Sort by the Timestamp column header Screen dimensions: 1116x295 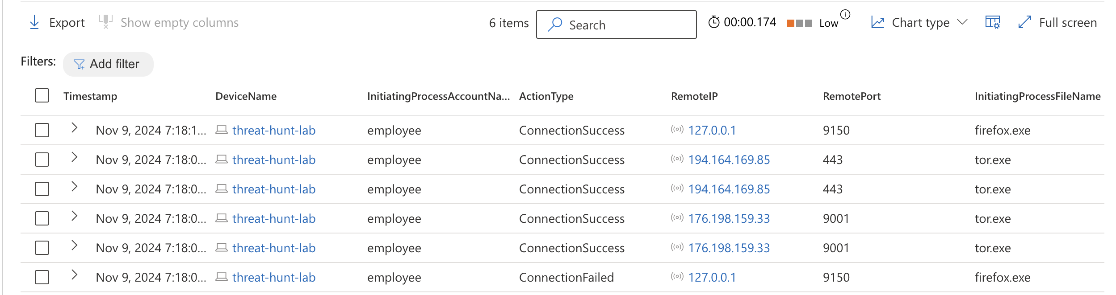[90, 96]
